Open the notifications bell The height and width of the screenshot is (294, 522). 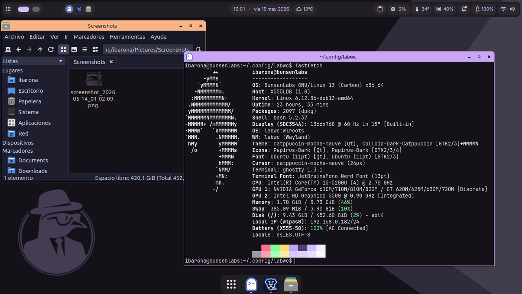point(464,9)
